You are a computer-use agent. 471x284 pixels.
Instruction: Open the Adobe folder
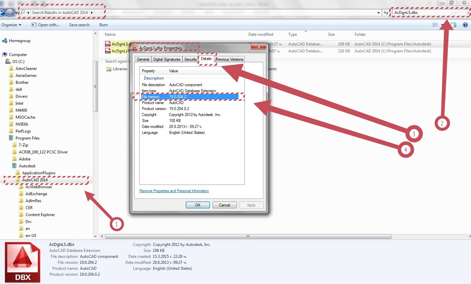[22, 159]
